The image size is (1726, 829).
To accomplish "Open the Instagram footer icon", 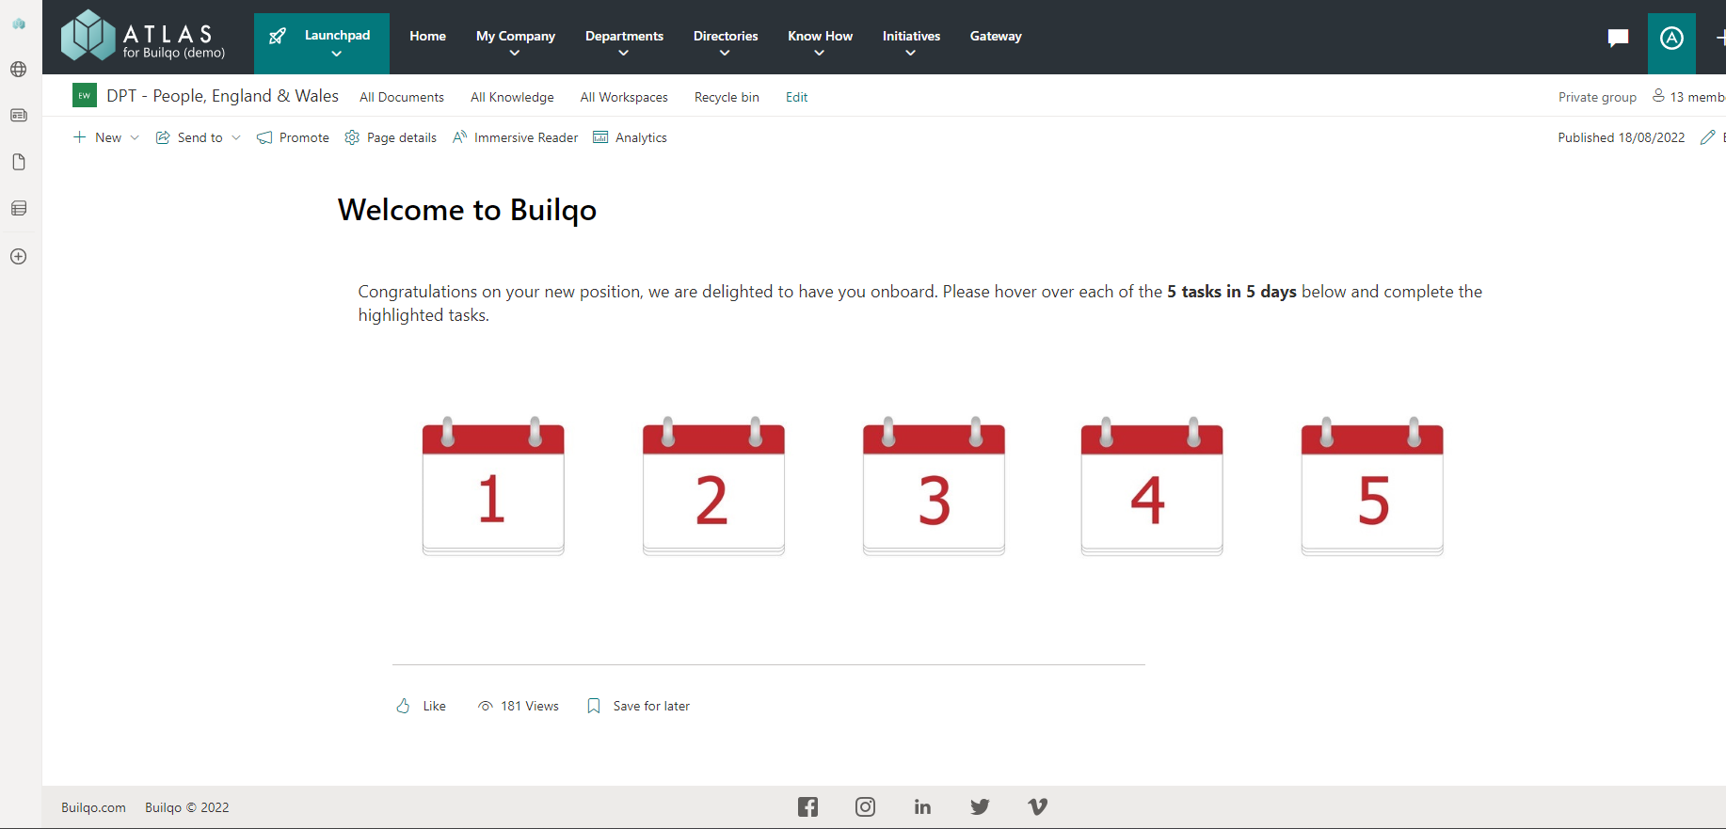I will [x=865, y=806].
